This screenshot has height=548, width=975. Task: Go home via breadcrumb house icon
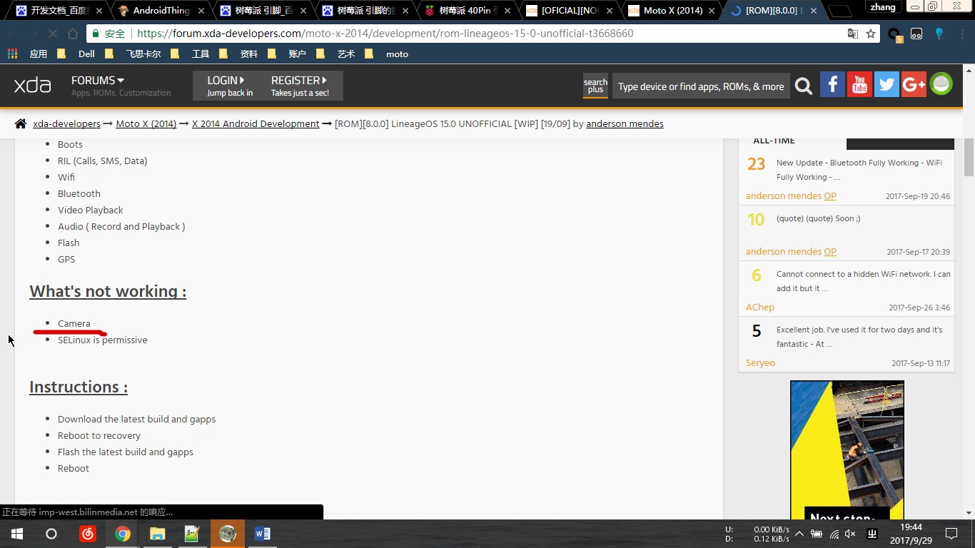tap(21, 123)
